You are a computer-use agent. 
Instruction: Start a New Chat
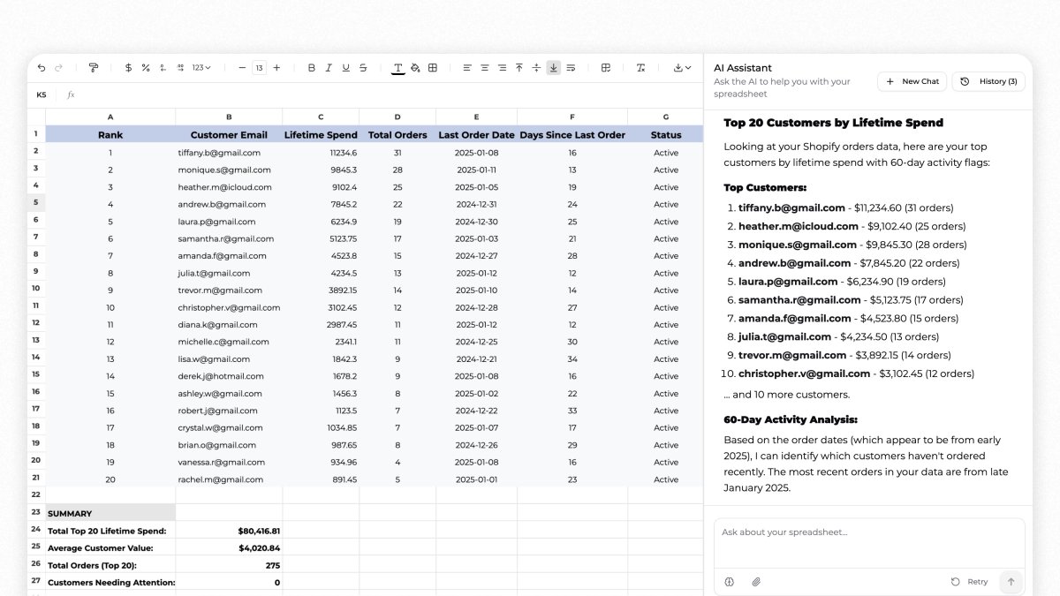[x=912, y=81]
